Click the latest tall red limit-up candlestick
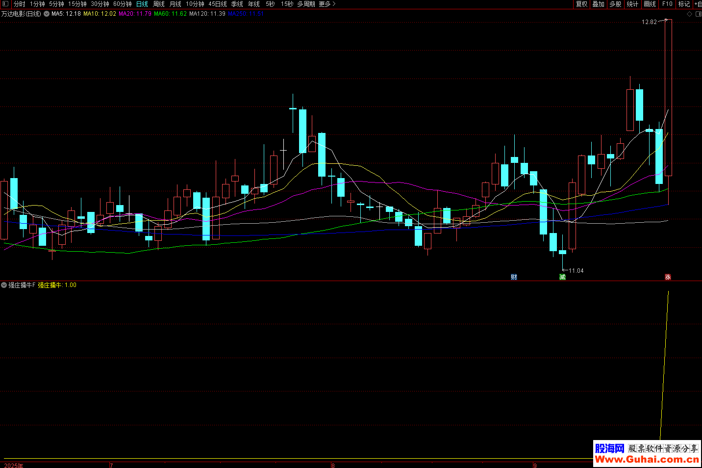Screen dimensions: 702x468 (668, 98)
